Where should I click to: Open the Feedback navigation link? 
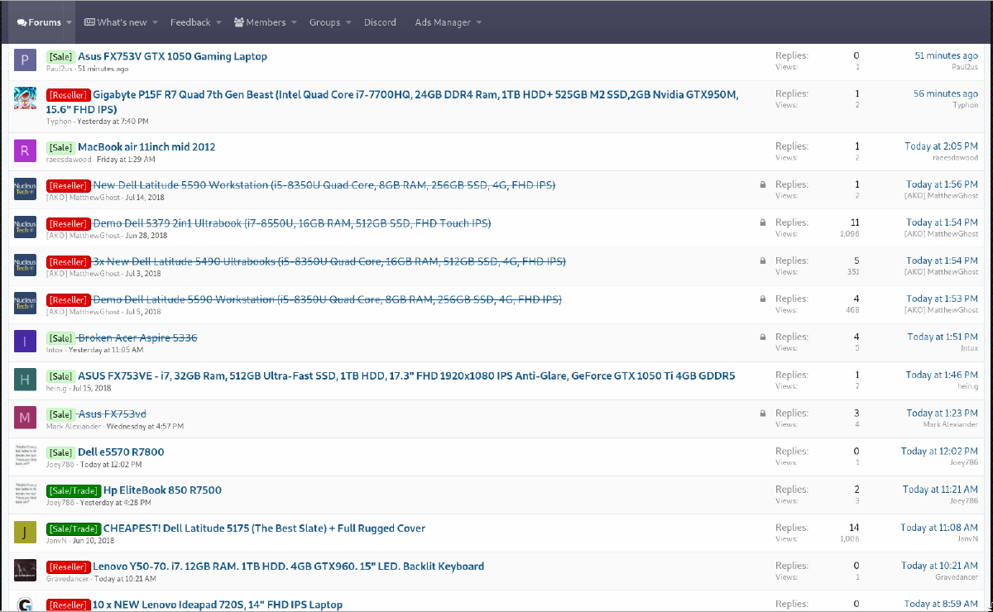coord(190,22)
